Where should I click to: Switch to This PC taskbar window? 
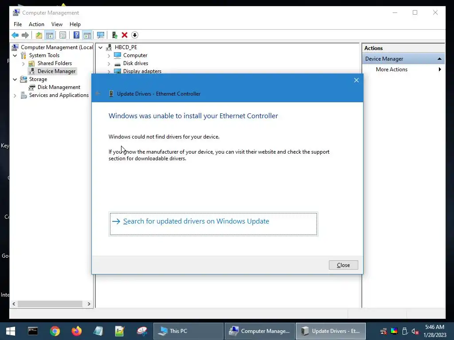(188, 331)
